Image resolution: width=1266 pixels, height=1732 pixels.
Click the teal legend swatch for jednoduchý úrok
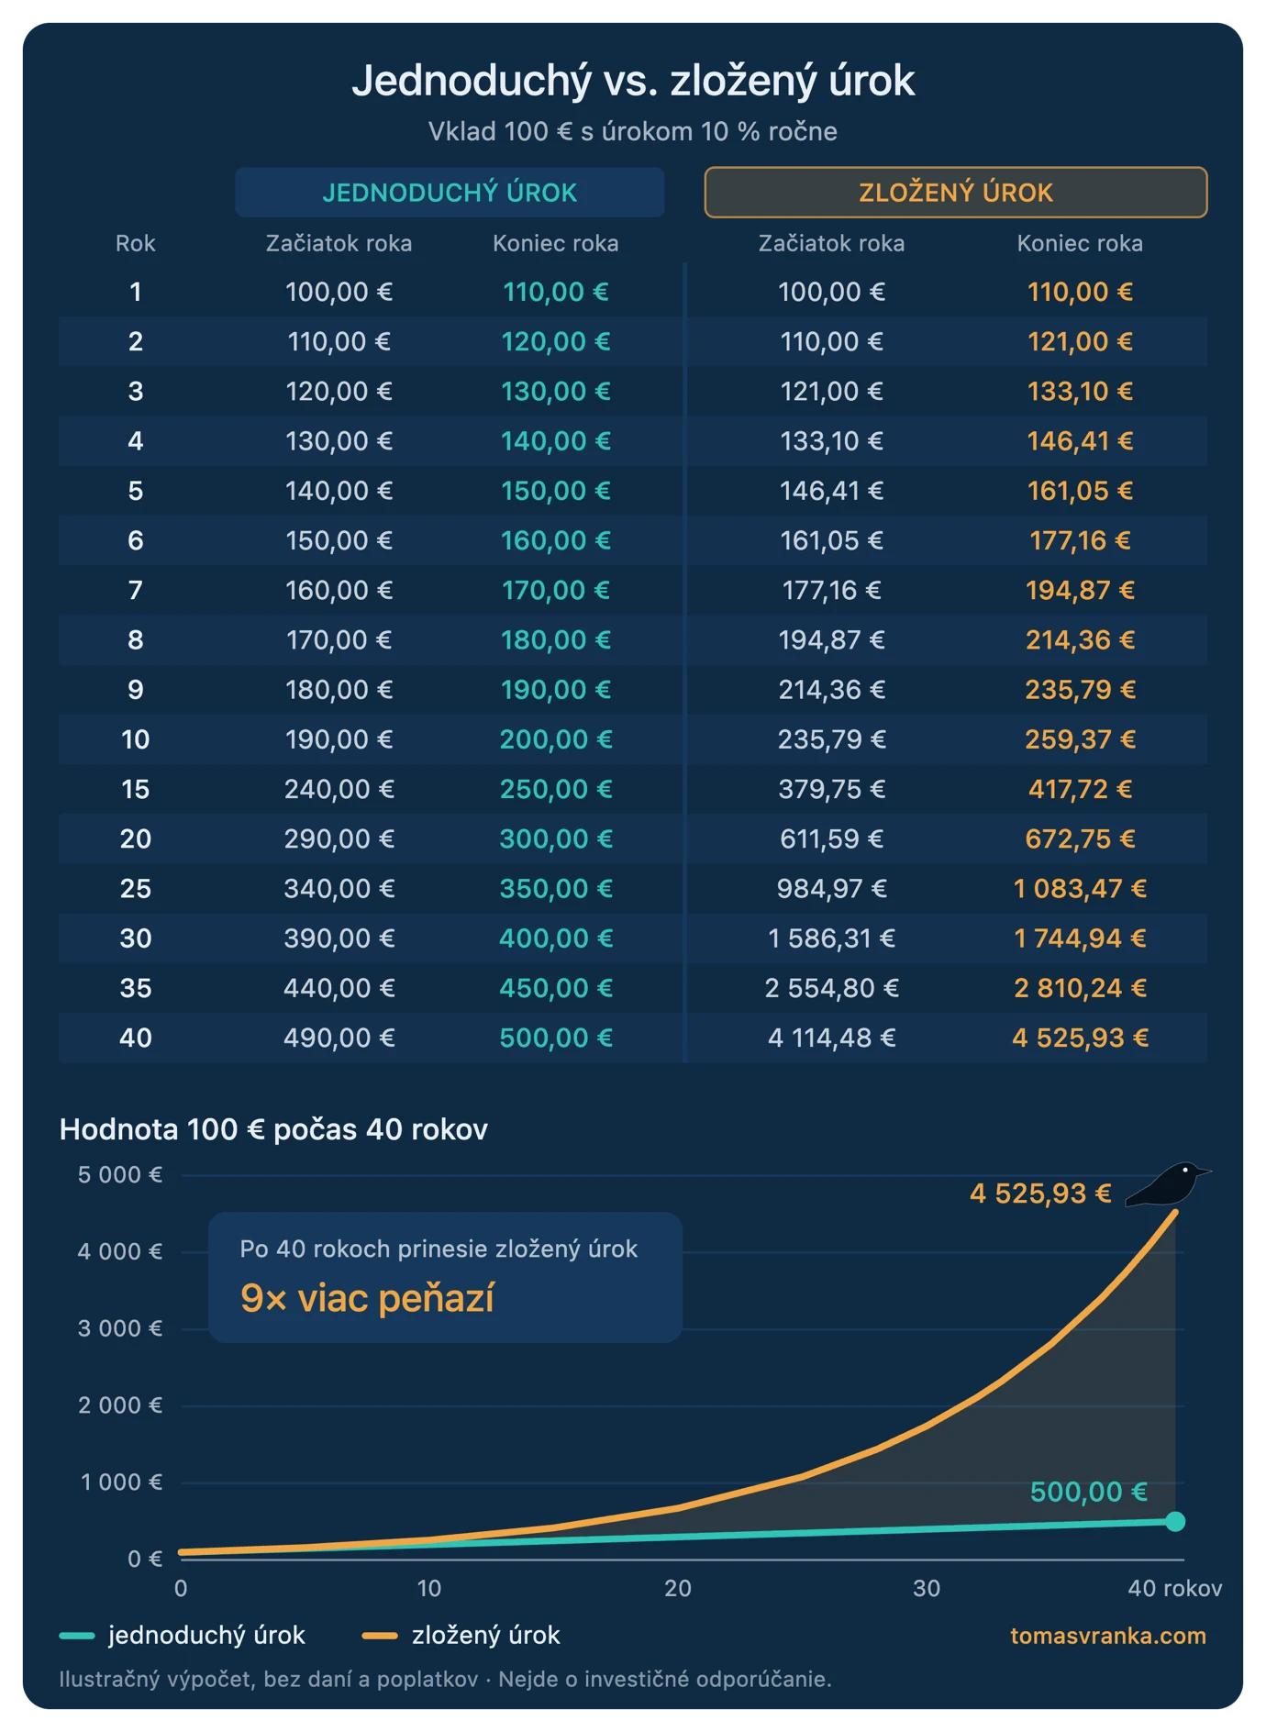pyautogui.click(x=77, y=1636)
